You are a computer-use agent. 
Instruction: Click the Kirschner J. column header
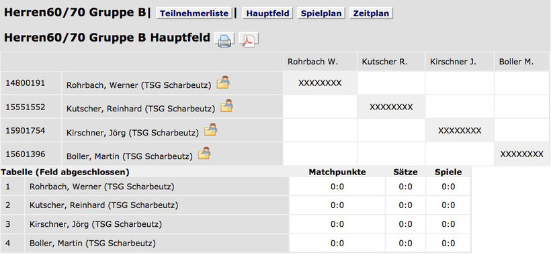pos(453,62)
